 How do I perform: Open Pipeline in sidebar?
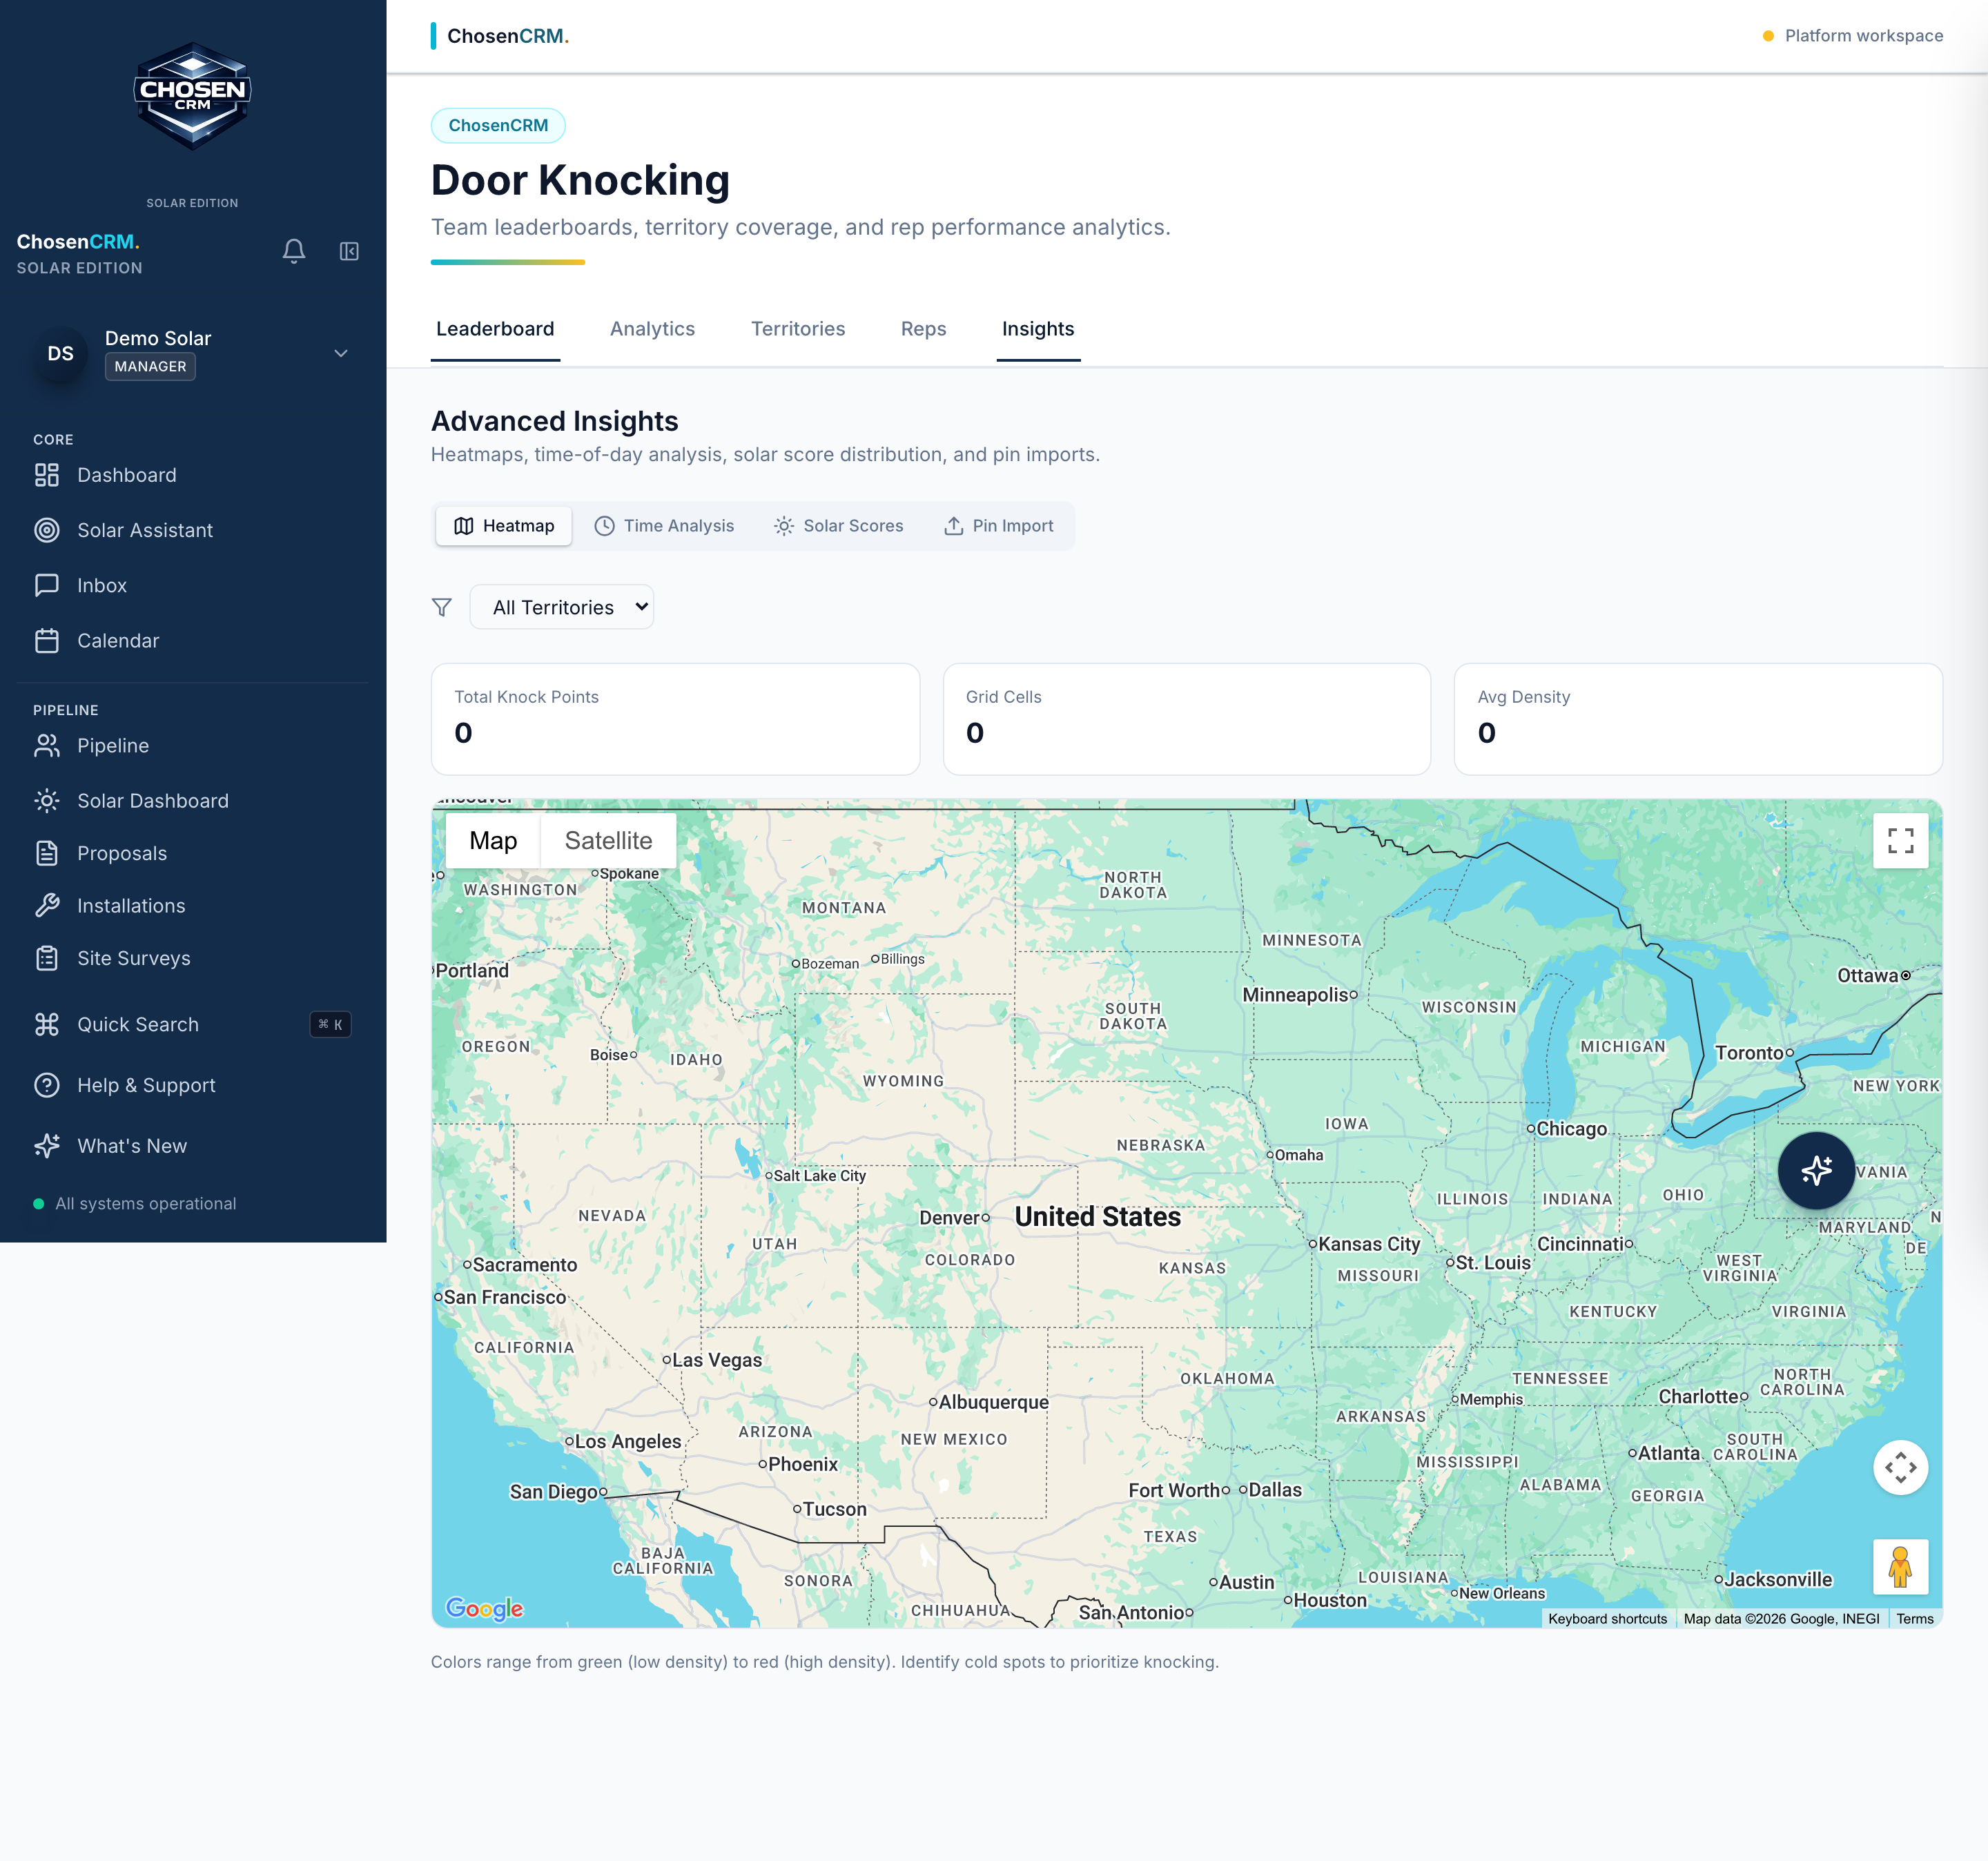[192, 746]
